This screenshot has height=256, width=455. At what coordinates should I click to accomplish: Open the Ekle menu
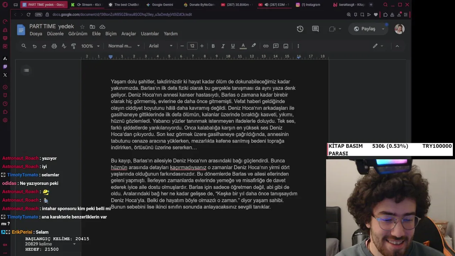pos(96,34)
